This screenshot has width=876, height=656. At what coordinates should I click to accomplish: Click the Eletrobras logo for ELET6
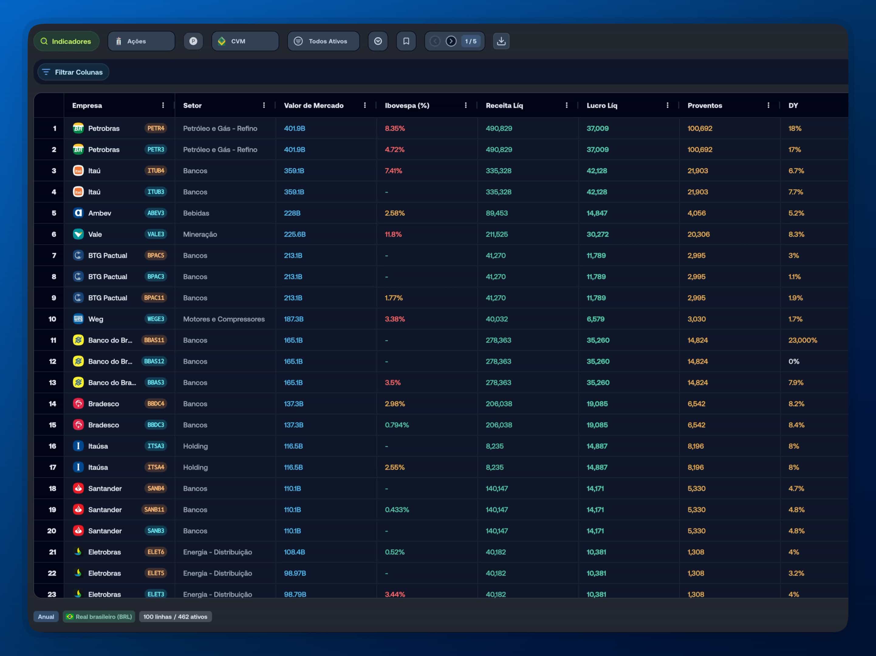(x=78, y=552)
